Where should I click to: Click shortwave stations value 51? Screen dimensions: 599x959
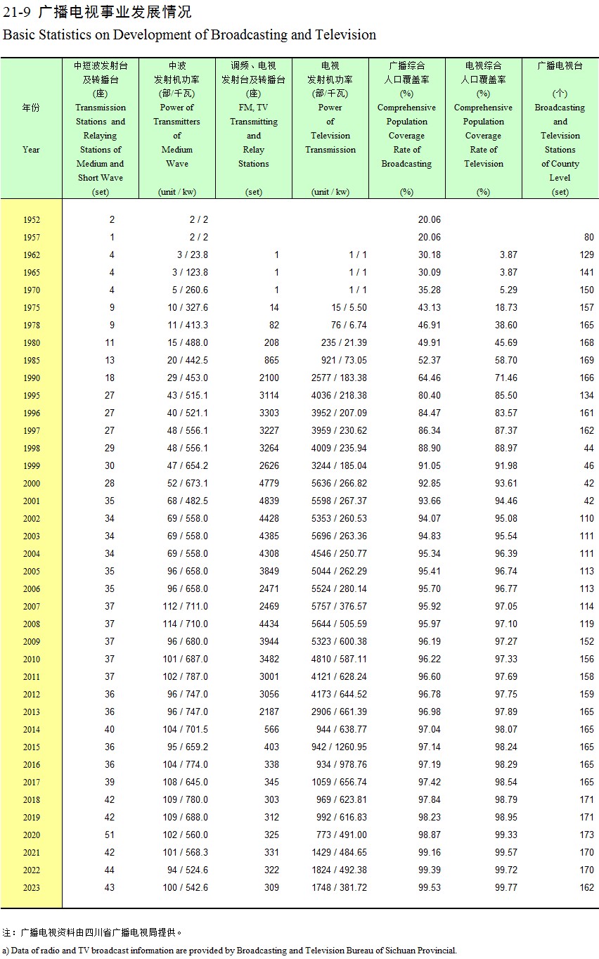coord(109,835)
